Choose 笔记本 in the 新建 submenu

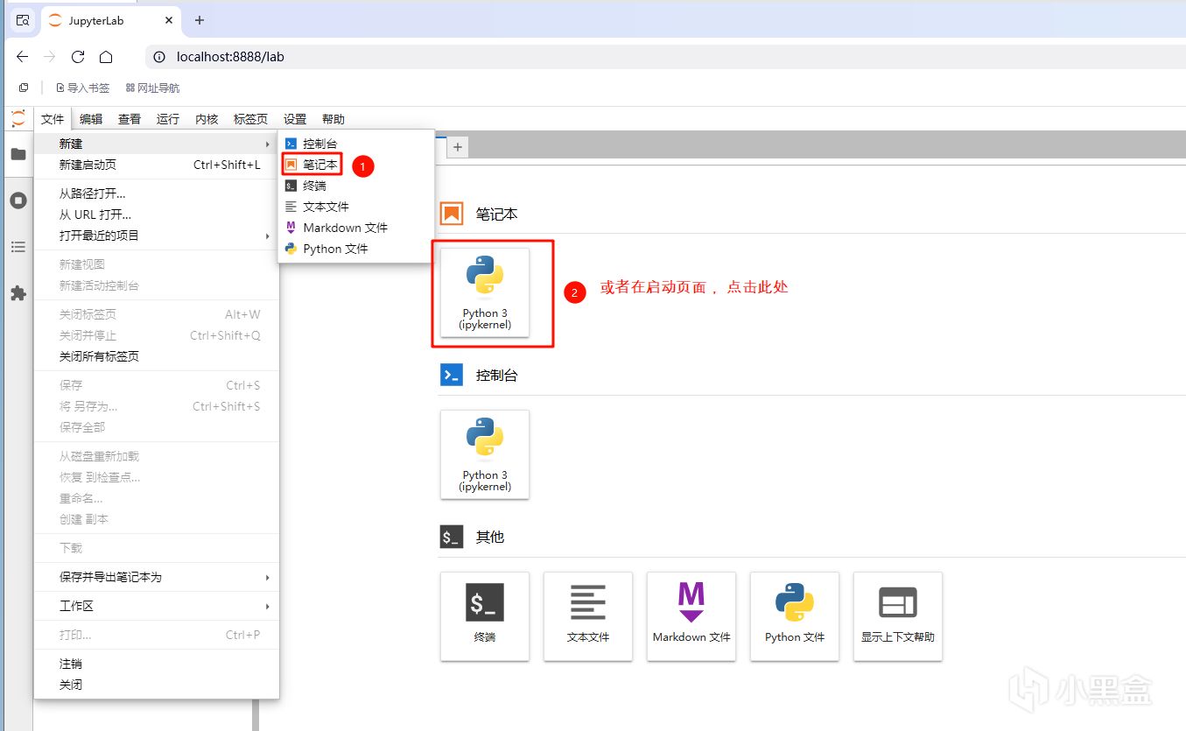pos(356,165)
